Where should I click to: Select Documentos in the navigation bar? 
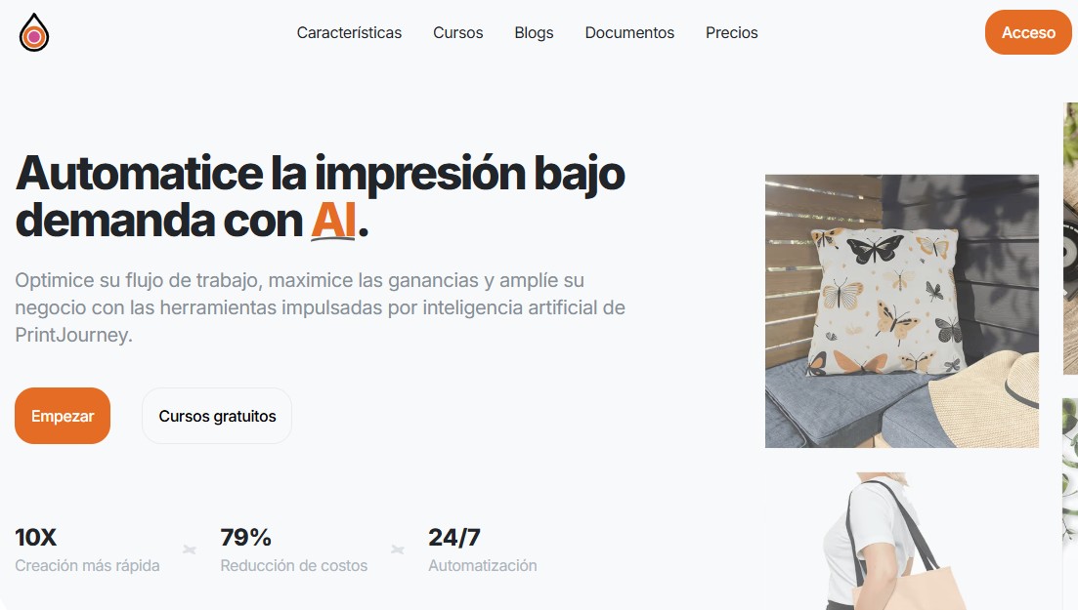point(629,33)
